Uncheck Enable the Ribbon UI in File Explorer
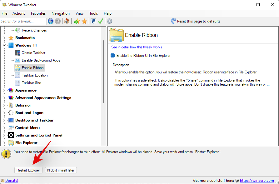Viewport: 279px width, 184px height. (113, 56)
